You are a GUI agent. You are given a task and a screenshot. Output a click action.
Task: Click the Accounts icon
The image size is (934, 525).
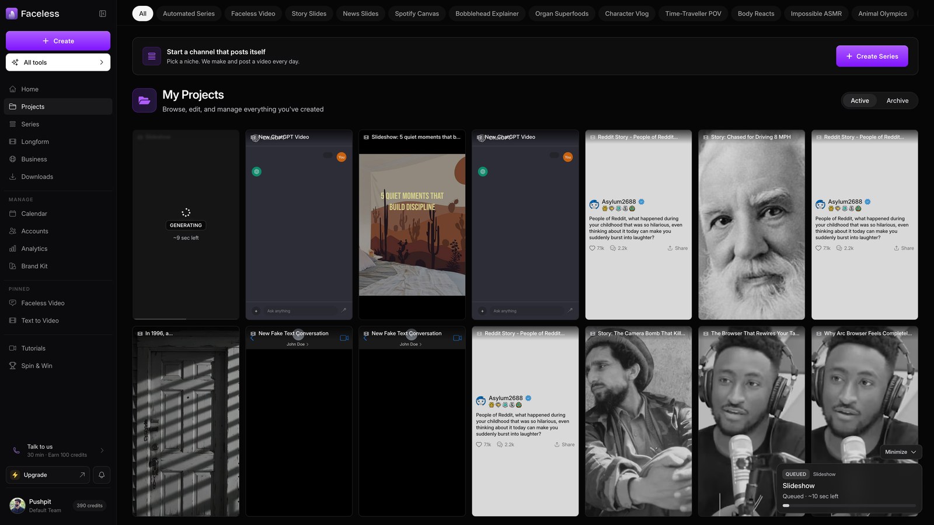tap(13, 231)
